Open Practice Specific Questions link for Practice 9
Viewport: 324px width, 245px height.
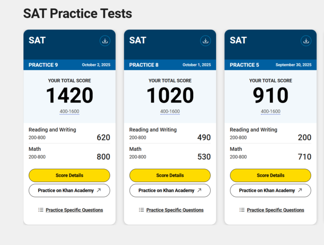(x=74, y=210)
